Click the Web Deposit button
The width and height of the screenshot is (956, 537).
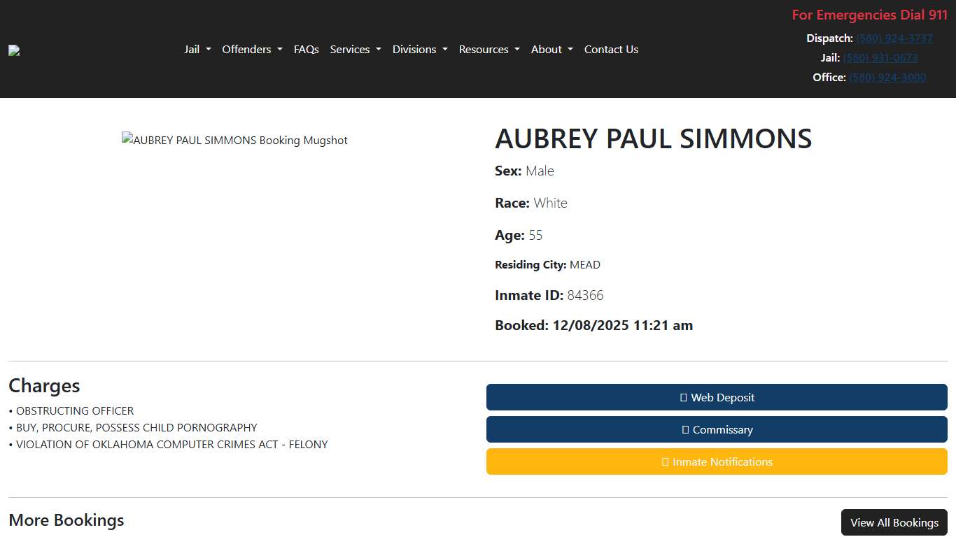pos(716,397)
